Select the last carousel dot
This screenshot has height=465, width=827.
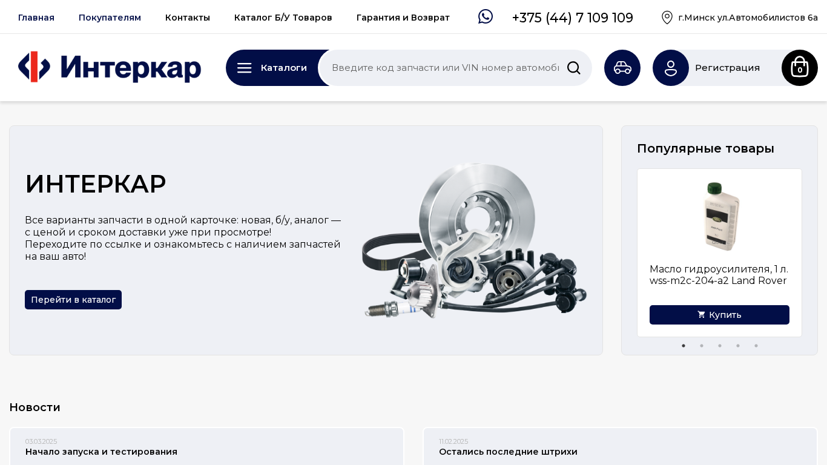[x=756, y=346]
